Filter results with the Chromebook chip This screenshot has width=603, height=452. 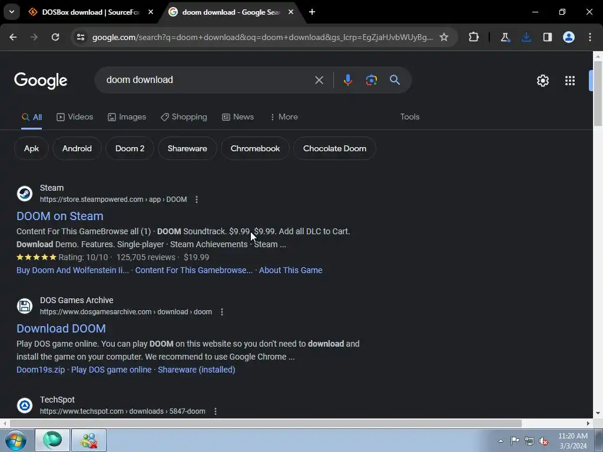pos(255,148)
